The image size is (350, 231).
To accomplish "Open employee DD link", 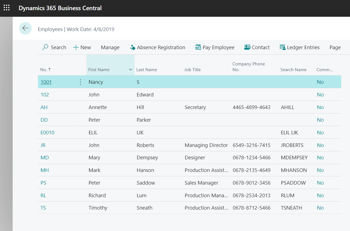I will point(44,120).
